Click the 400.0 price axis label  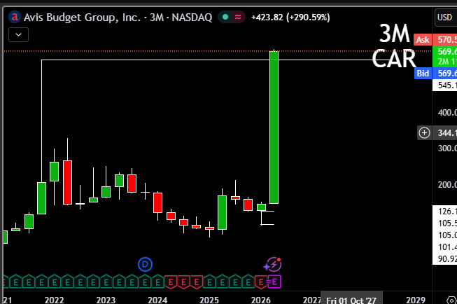coord(447,112)
